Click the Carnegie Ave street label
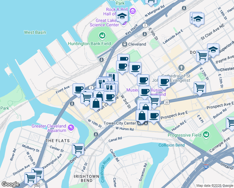This screenshot has width=234, height=188. 220,145
